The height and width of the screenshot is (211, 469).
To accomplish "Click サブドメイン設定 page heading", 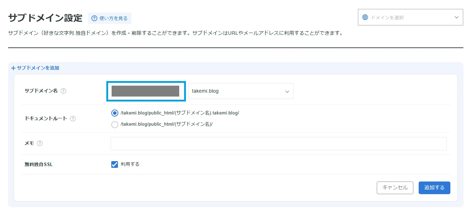I will [45, 18].
